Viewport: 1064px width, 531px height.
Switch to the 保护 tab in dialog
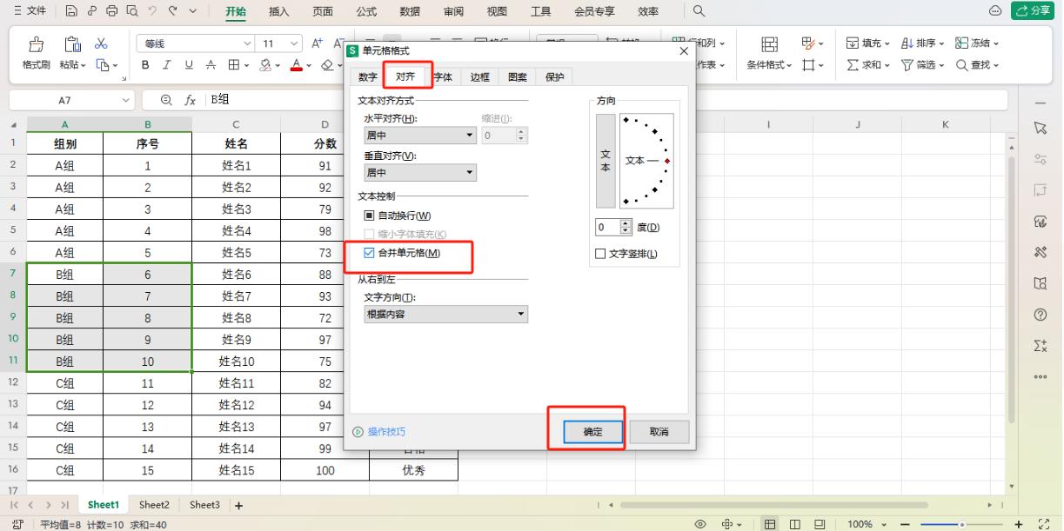tap(554, 77)
